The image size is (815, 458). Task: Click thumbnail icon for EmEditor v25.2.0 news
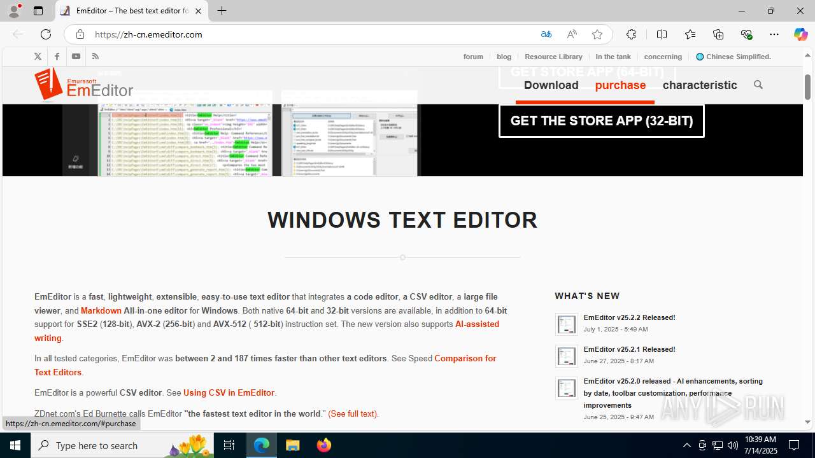[566, 388]
